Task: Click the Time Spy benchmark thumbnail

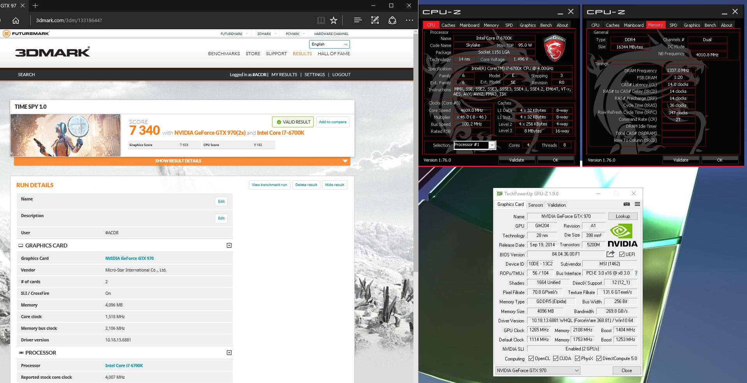Action: pyautogui.click(x=66, y=135)
